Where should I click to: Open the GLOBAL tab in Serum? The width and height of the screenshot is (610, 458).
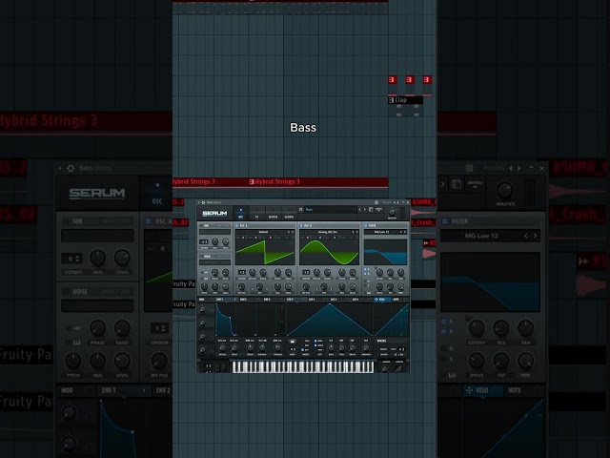coord(289,213)
